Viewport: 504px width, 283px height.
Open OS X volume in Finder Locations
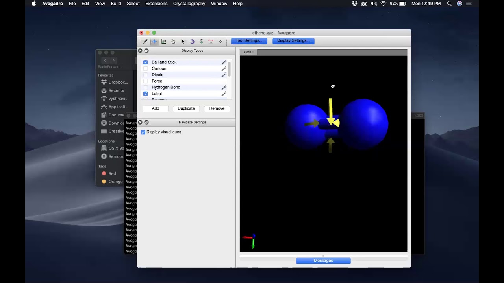click(113, 148)
